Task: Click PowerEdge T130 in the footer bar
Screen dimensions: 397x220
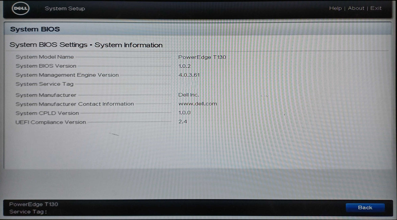Action: point(34,204)
